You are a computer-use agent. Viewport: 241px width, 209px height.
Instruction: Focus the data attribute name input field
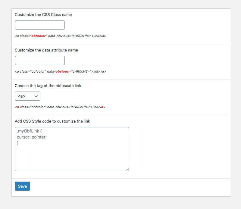coord(40,61)
